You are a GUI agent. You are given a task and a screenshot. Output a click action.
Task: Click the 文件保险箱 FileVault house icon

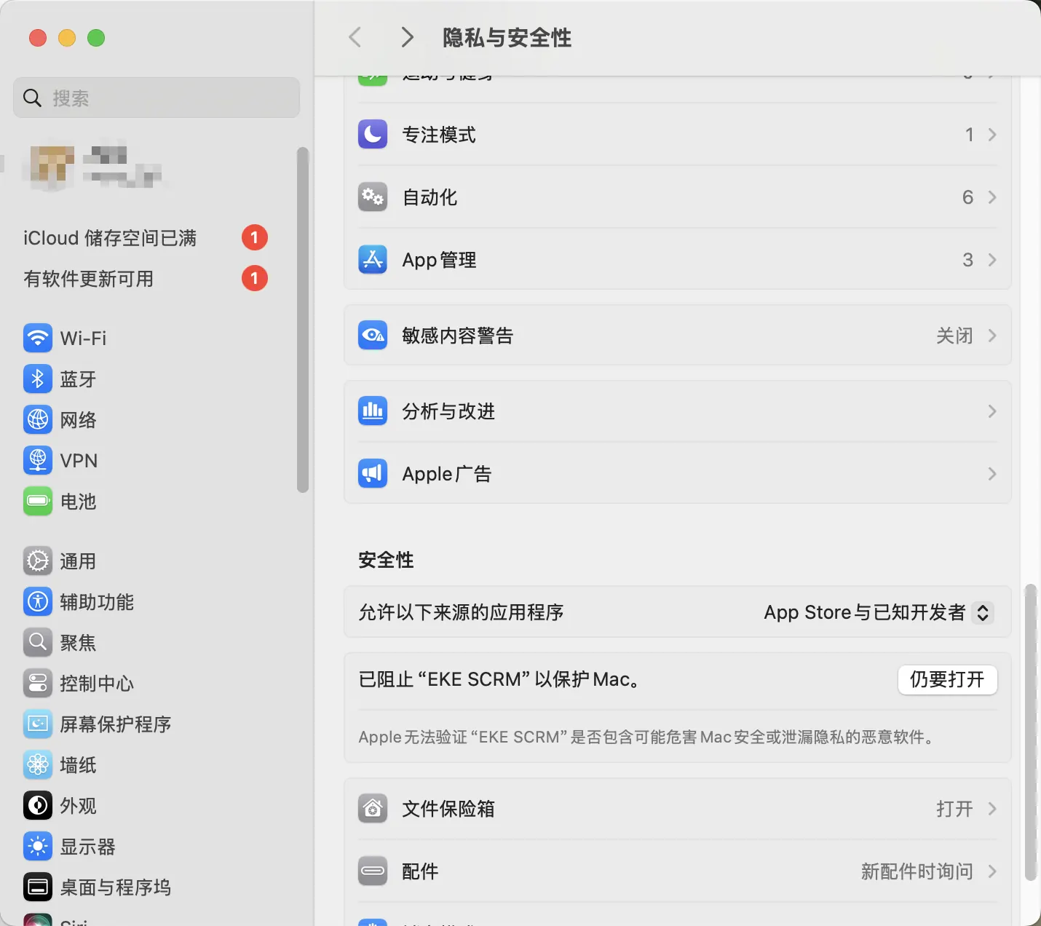click(373, 809)
